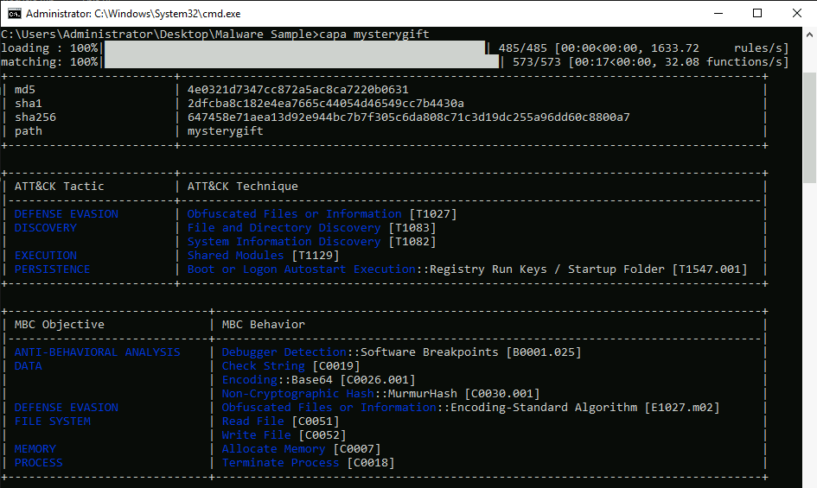This screenshot has height=488, width=817.
Task: Maximize the cmd.exe window
Action: [757, 14]
